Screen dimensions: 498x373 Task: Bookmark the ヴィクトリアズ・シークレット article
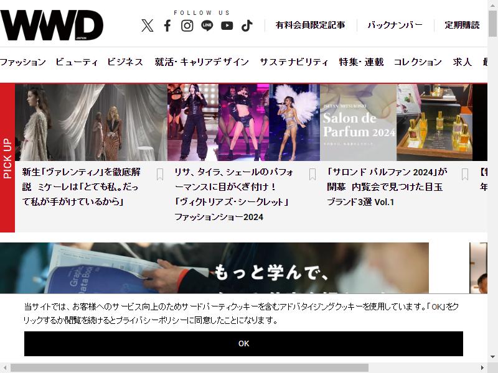312,174
